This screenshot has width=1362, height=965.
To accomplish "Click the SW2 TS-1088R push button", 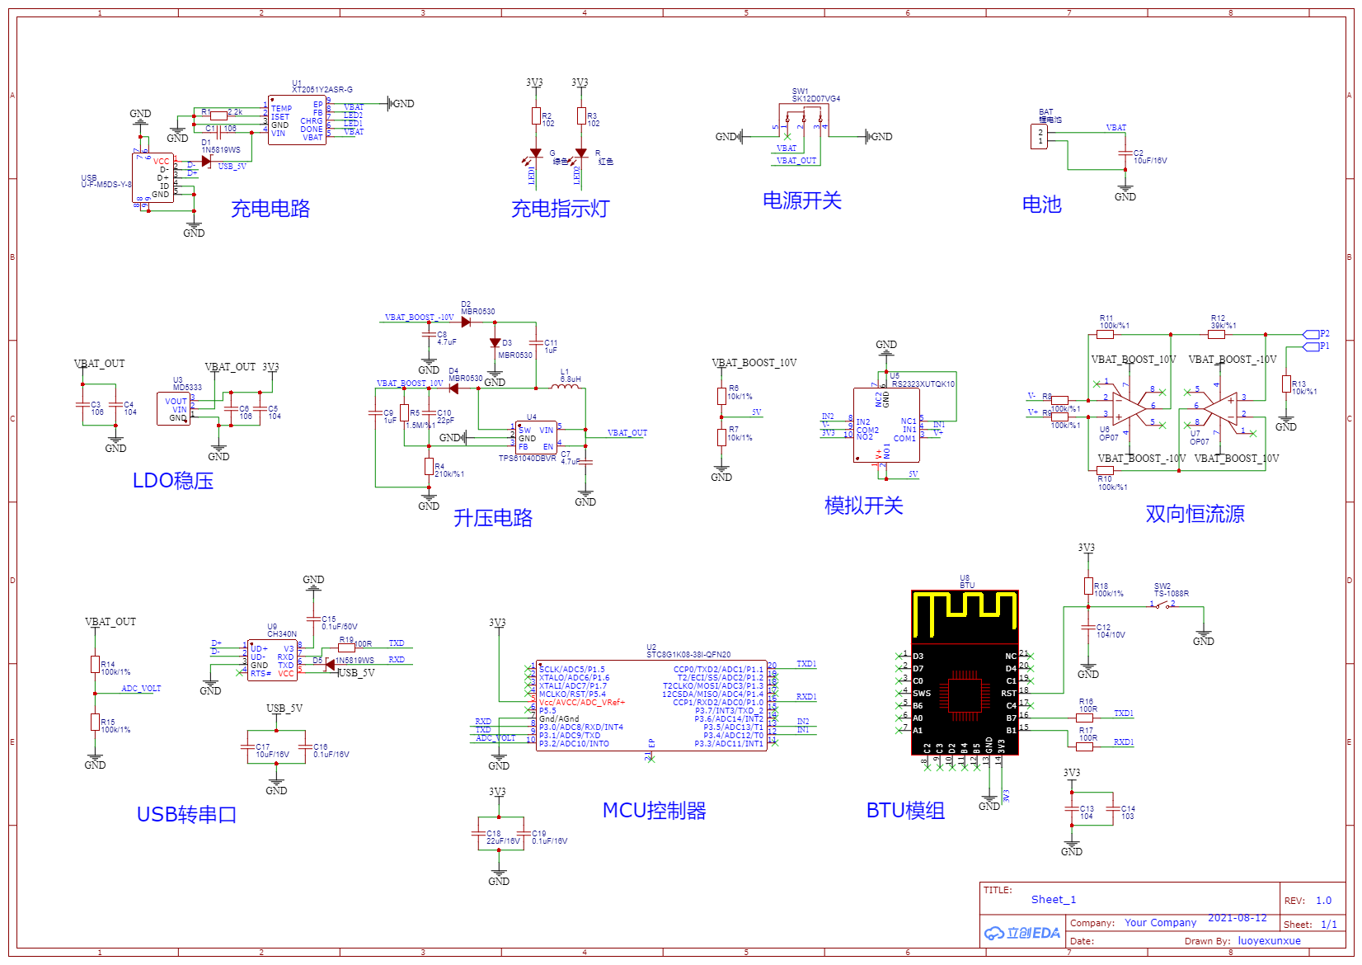I will click(x=1162, y=606).
